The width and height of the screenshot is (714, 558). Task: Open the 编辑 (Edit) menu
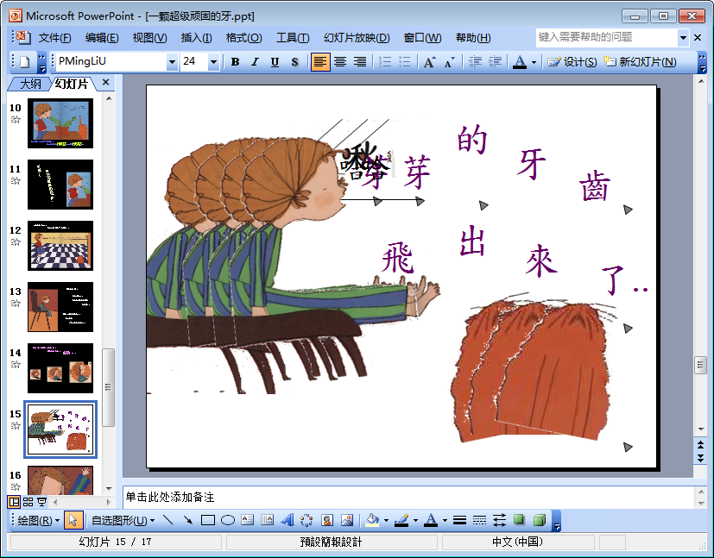102,38
